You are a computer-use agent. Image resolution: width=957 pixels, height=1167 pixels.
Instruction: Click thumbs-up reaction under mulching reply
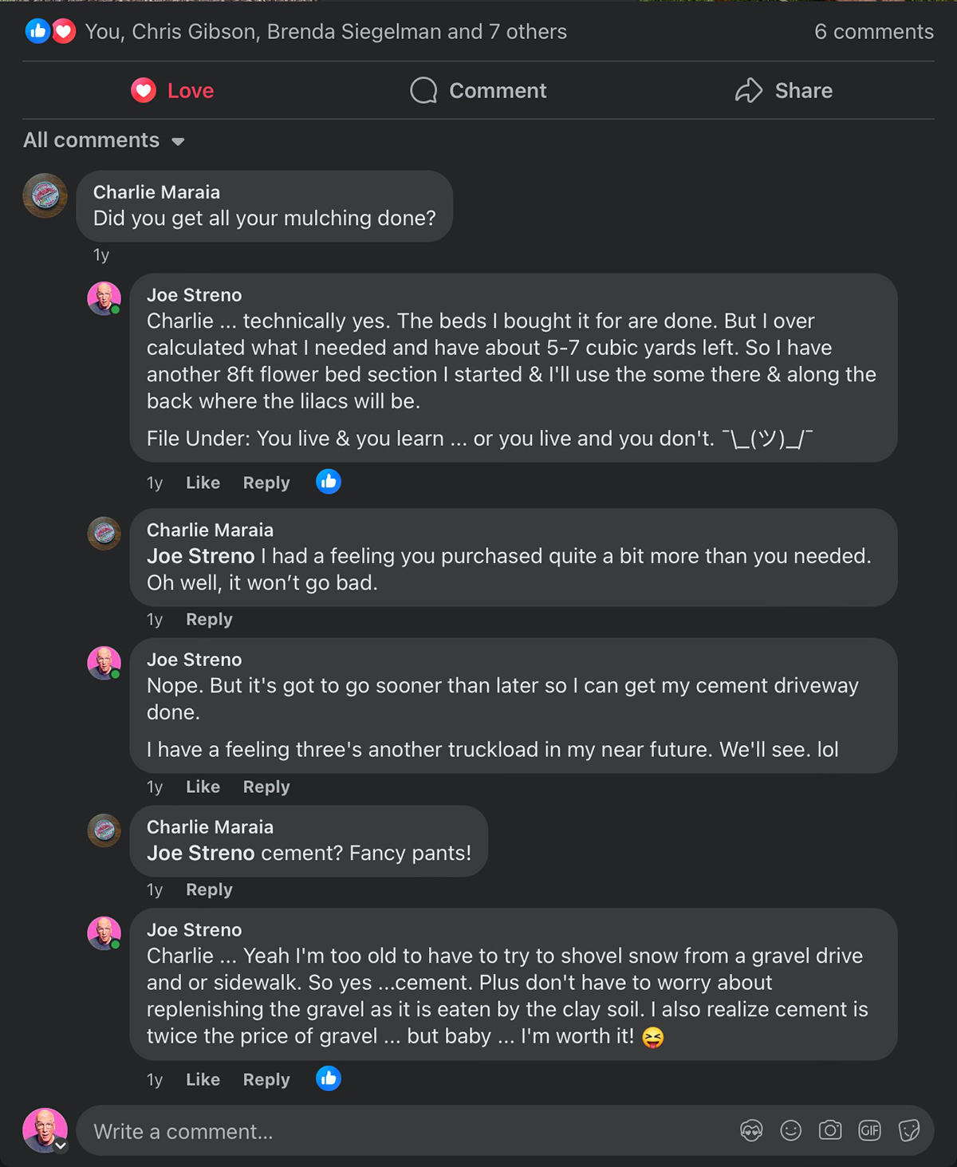(x=329, y=481)
